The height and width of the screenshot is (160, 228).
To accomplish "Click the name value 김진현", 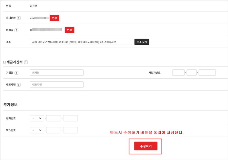I will tap(33, 6).
